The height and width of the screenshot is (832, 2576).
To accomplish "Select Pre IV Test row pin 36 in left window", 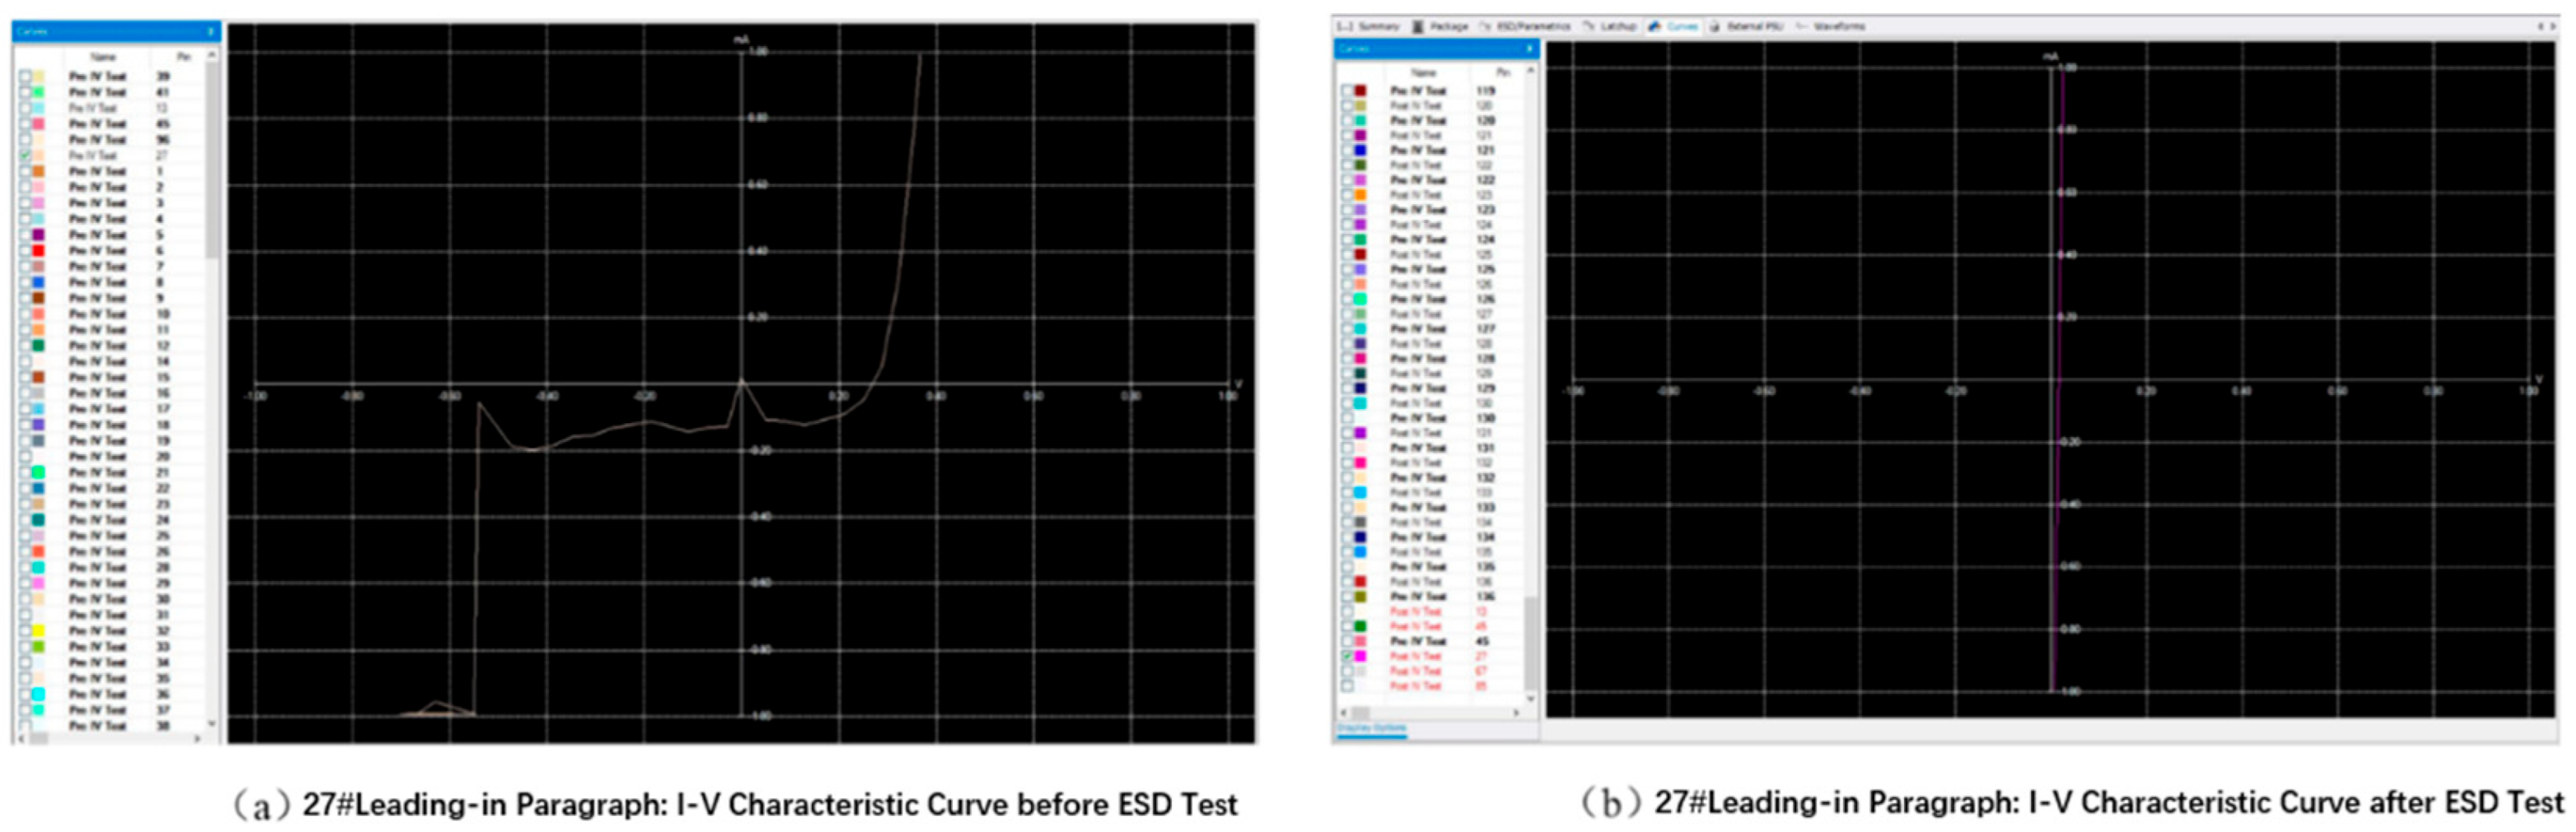I will tap(111, 695).
